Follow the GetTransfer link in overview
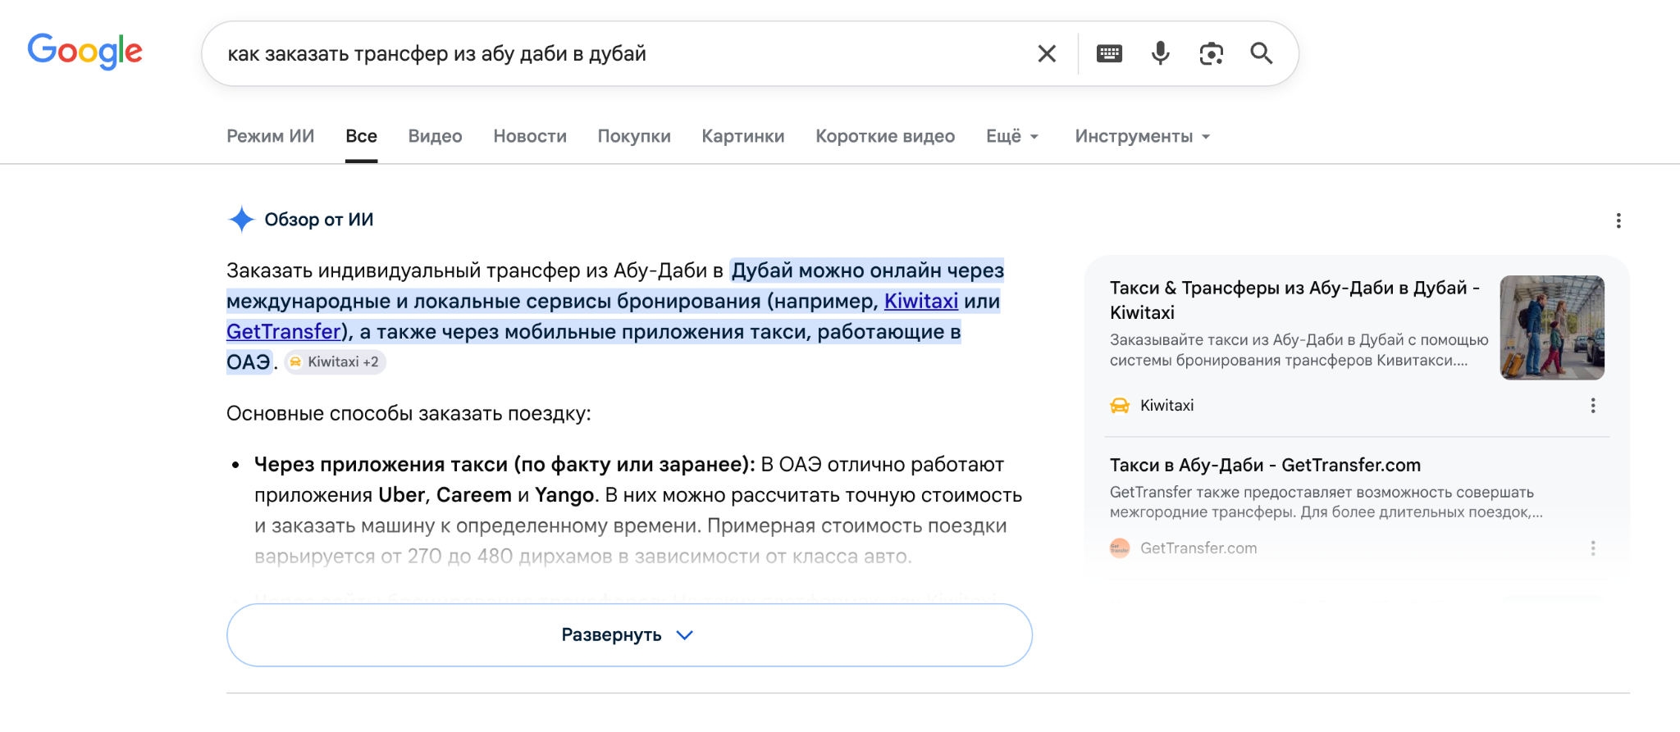The image size is (1680, 732). (284, 331)
